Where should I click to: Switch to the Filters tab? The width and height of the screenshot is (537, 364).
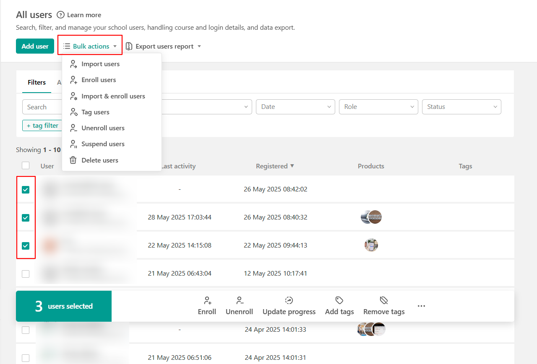[36, 83]
